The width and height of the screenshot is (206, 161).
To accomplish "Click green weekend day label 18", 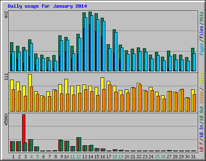I will (x=115, y=157).
